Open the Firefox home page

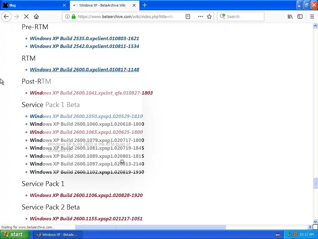[x=36, y=17]
